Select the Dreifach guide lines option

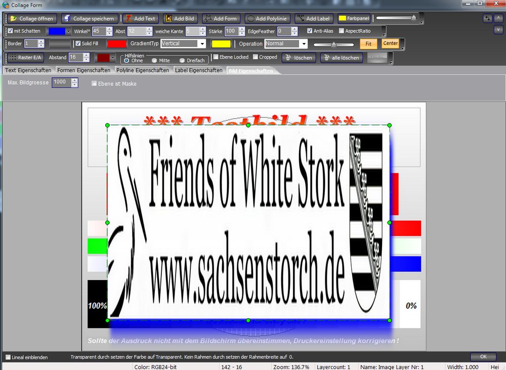point(182,60)
